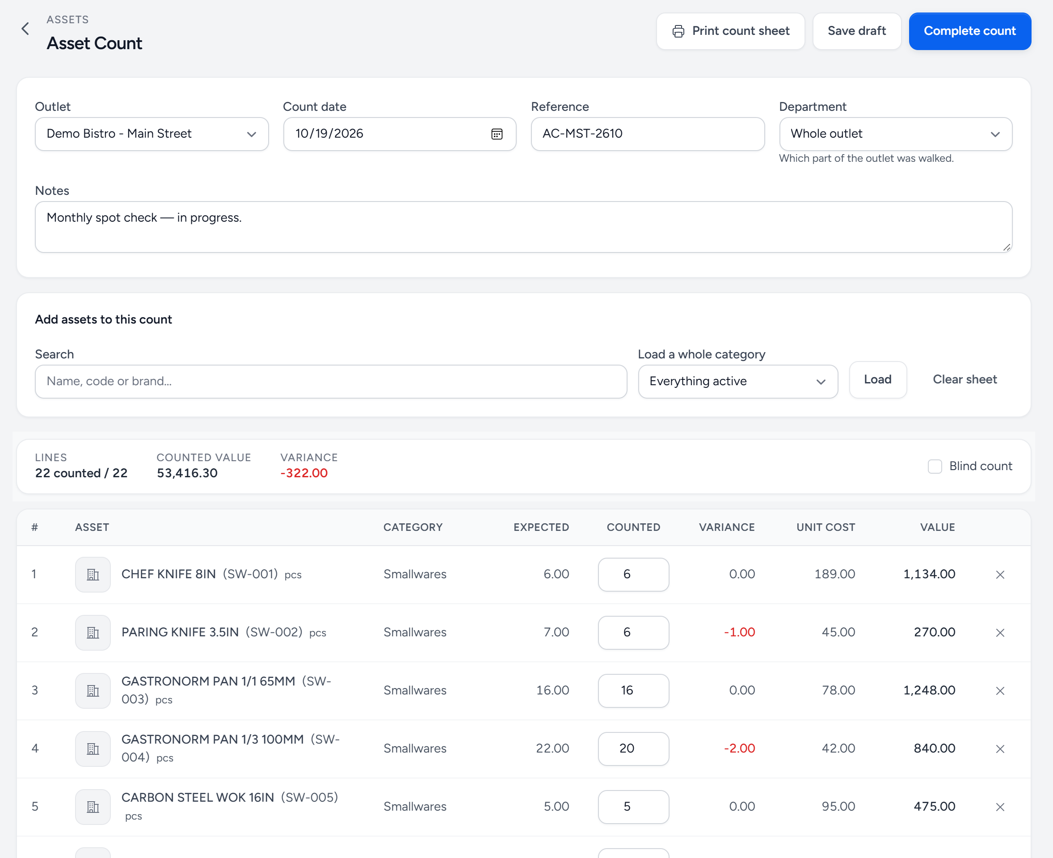This screenshot has height=858, width=1053.
Task: Expand the Load a whole category dropdown
Action: (x=737, y=382)
